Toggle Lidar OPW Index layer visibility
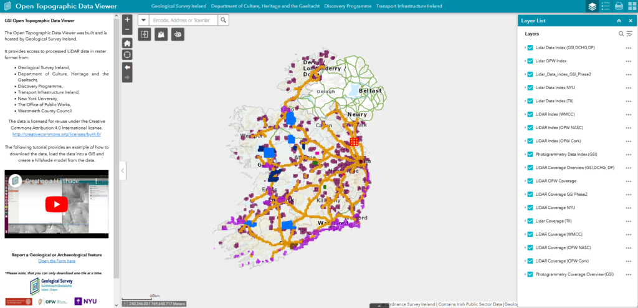 (x=530, y=61)
